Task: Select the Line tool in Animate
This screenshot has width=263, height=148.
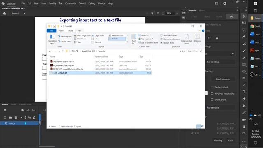Action: pyautogui.click(x=244, y=85)
